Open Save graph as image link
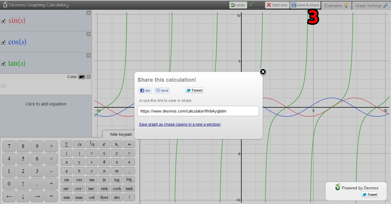Screen dimensions: 391x204 (x=180, y=124)
